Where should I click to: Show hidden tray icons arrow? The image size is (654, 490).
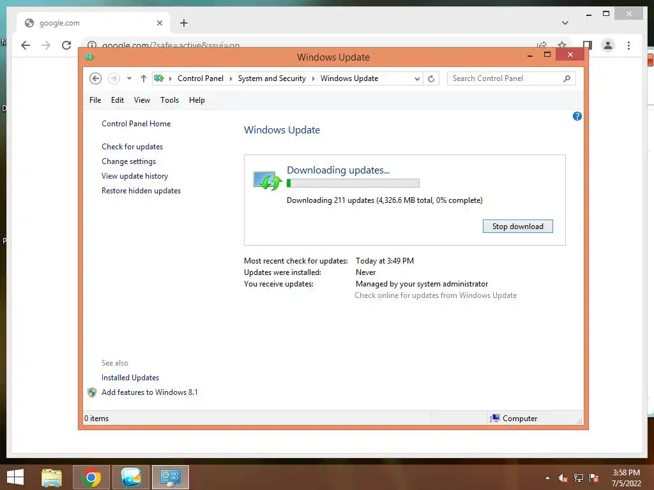pos(547,478)
